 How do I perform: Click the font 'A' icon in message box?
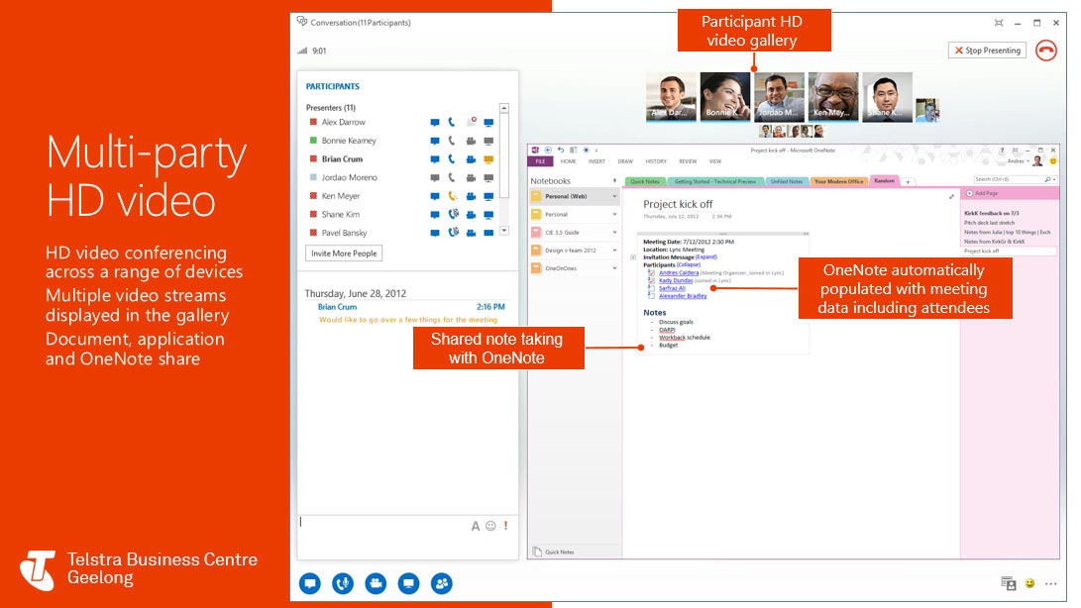pos(475,526)
